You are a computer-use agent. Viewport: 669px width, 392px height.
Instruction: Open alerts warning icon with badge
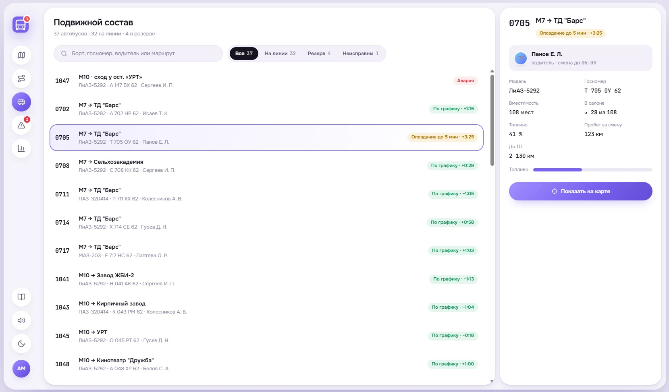(x=21, y=125)
